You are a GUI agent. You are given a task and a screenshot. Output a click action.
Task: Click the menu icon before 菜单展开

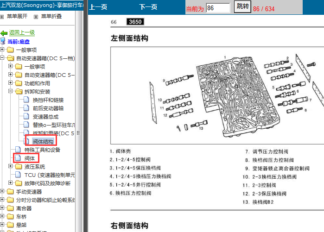pos(2,17)
